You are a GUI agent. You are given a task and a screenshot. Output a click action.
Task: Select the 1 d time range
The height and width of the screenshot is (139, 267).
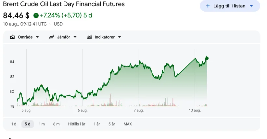pyautogui.click(x=14, y=124)
